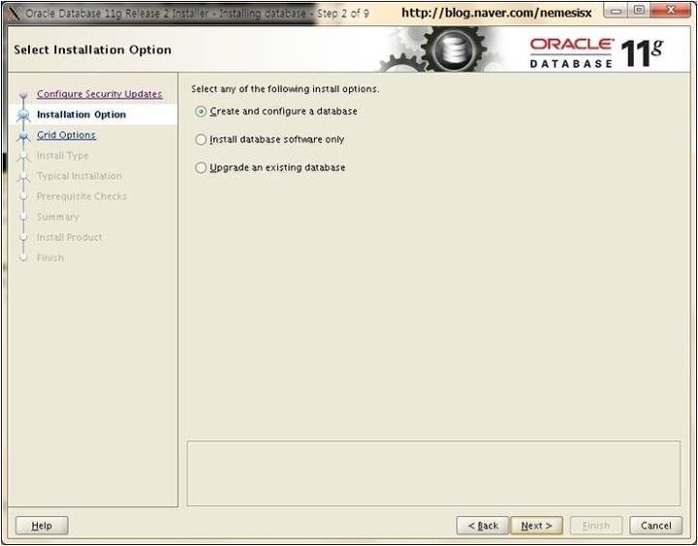
Task: Go to Grid Options step
Action: click(x=66, y=135)
